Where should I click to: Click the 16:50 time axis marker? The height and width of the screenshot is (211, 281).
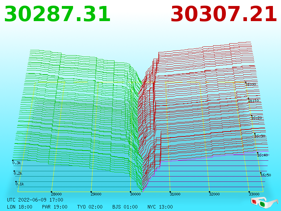[x=266, y=175]
